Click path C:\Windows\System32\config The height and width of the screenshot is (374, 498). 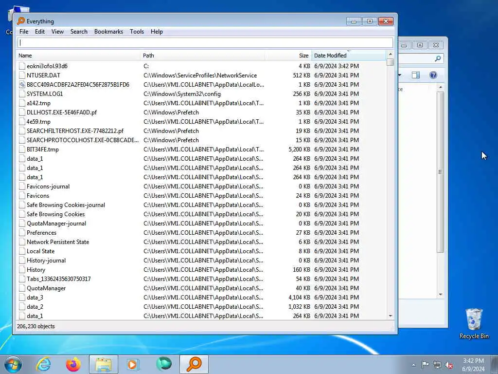[x=182, y=93]
